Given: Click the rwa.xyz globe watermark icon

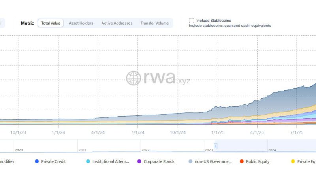Looking at the screenshot, I should tap(134, 78).
